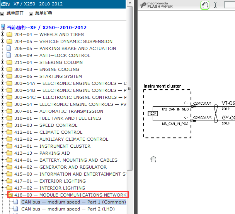Select the FlashPaper text selection tool
Image resolution: width=235 pixels, height=214 pixels.
(215, 5)
